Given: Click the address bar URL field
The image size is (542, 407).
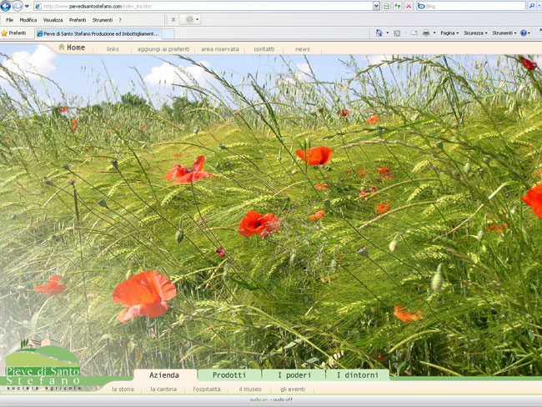Looking at the screenshot, I should pyautogui.click(x=203, y=6).
